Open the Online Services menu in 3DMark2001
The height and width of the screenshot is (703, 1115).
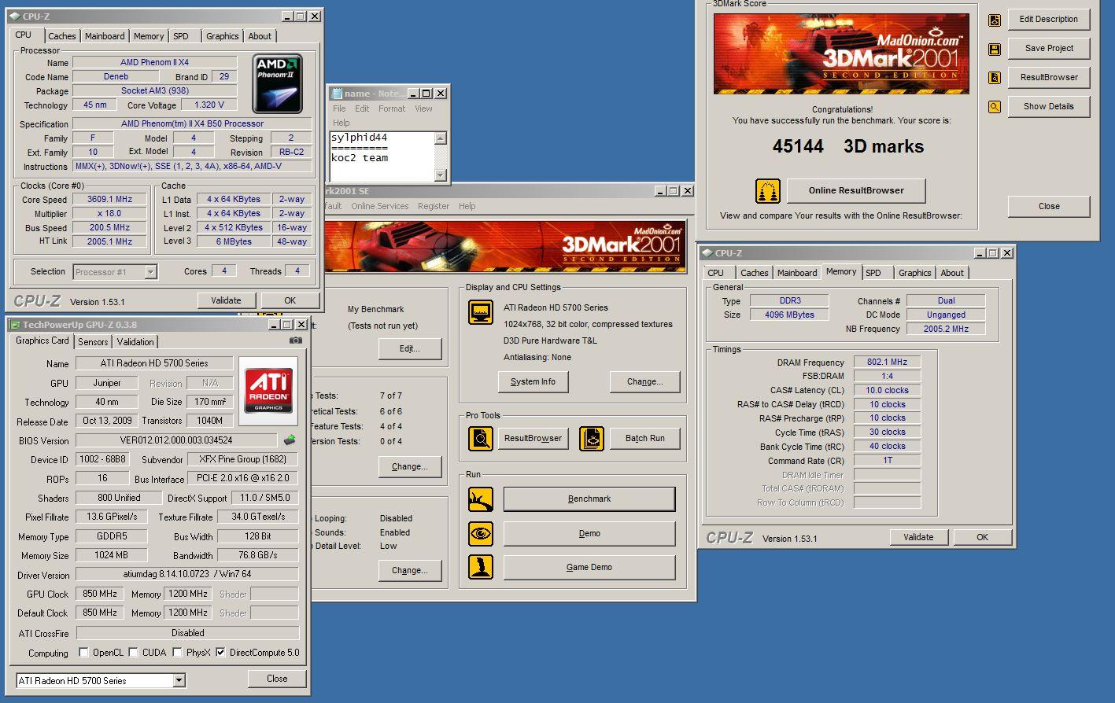coord(380,206)
